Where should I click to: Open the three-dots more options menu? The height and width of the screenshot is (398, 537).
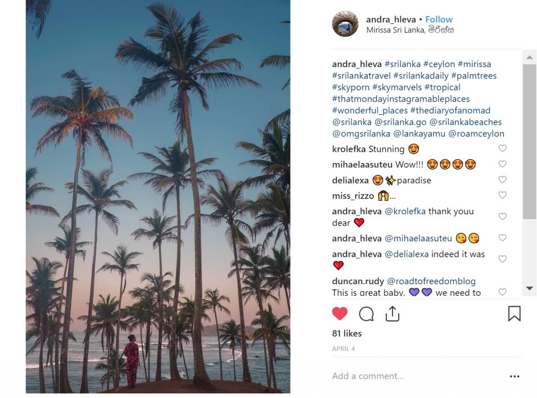(514, 376)
